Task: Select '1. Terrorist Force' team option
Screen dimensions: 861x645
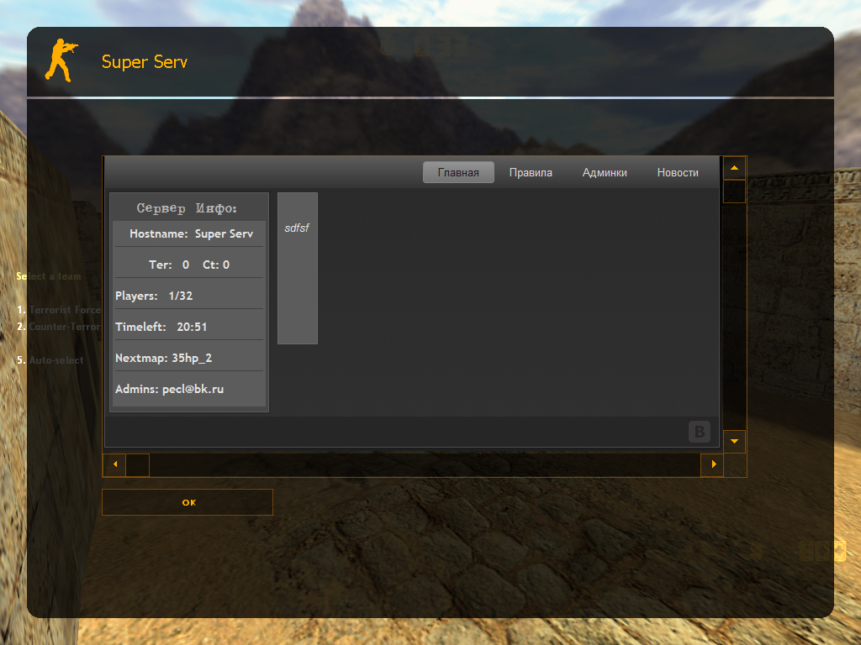Action: point(60,310)
